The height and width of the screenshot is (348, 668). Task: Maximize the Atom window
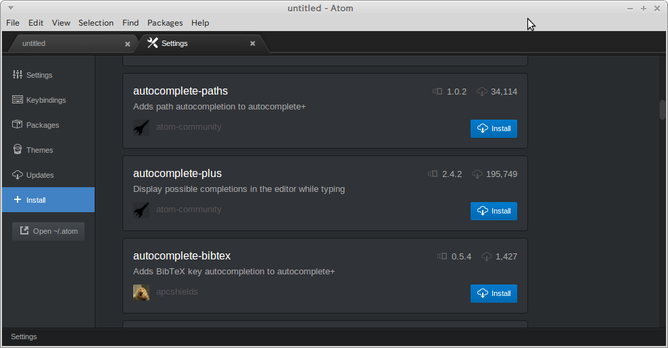(x=643, y=9)
